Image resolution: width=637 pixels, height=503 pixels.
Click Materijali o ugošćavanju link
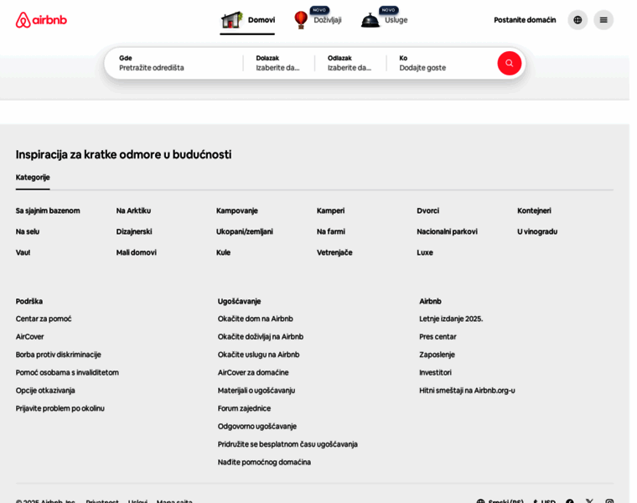point(256,391)
